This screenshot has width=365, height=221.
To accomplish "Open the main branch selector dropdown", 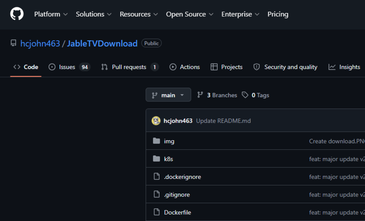I will pos(168,95).
